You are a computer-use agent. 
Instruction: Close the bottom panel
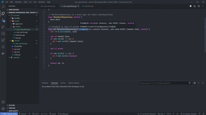tap(203, 83)
